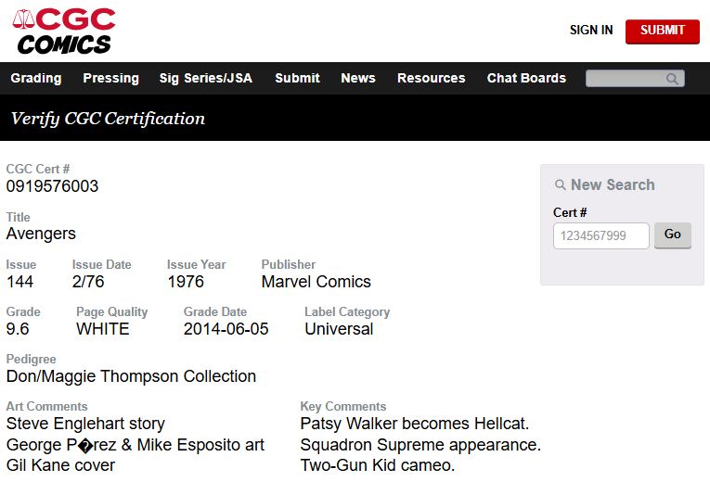The image size is (710, 482).
Task: Focus the Cert # input field
Action: click(600, 235)
